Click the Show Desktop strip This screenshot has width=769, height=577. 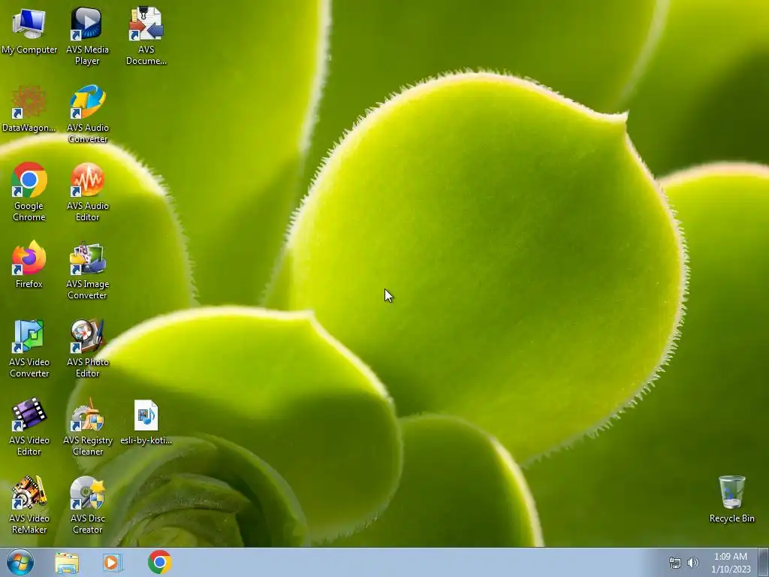pos(764,563)
